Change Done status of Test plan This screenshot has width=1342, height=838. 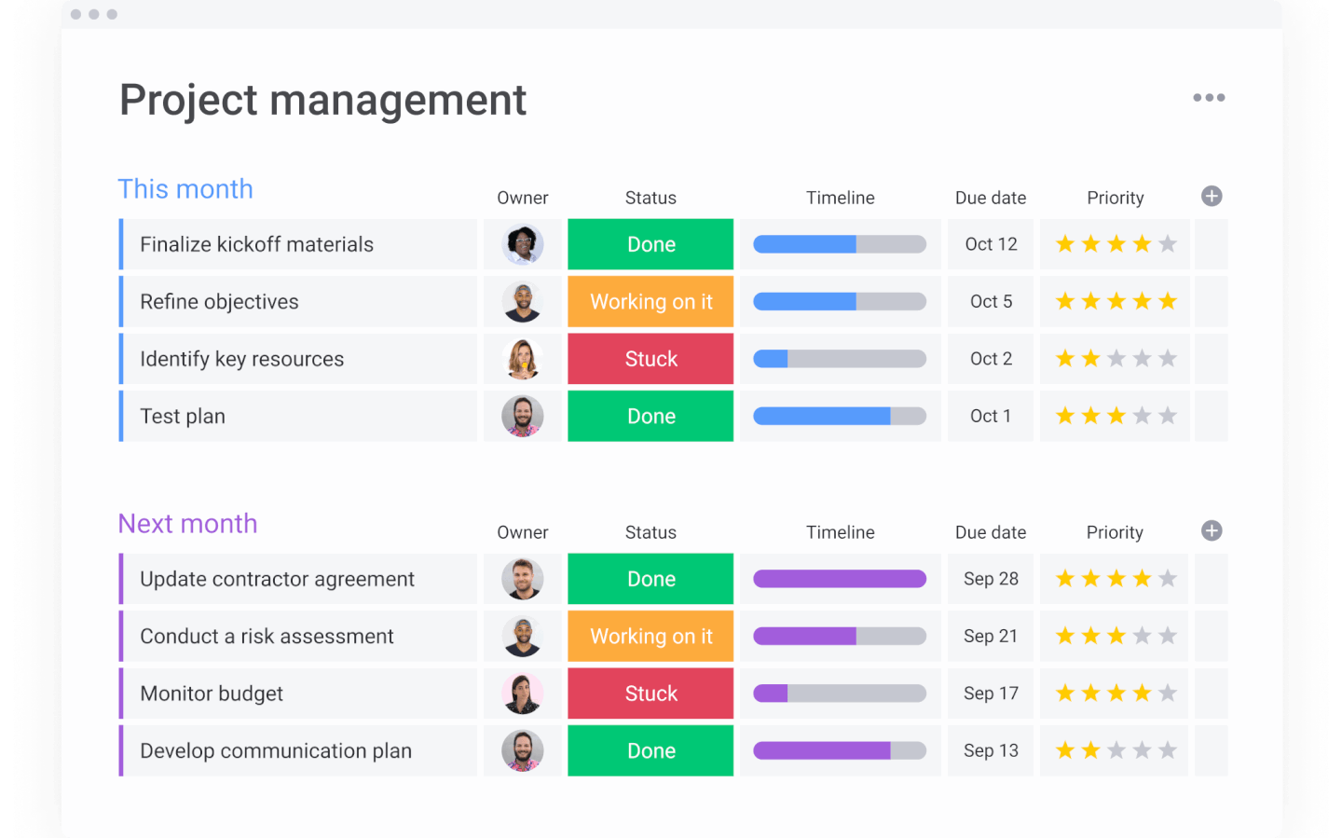click(x=650, y=416)
